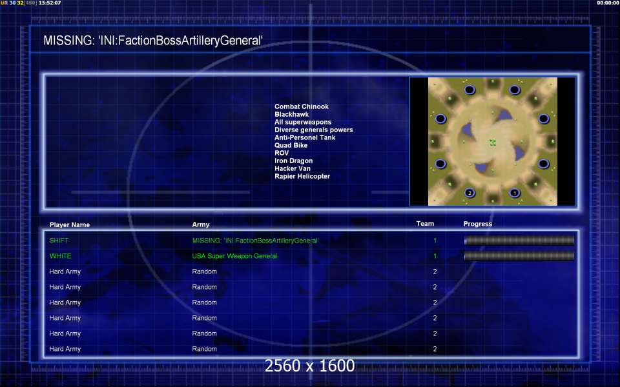Click the 'ROV' entry

pos(282,153)
